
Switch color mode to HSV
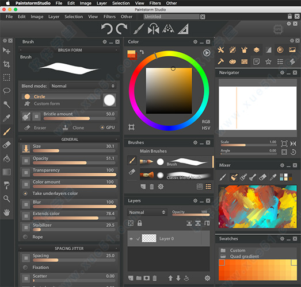pyautogui.click(x=206, y=128)
